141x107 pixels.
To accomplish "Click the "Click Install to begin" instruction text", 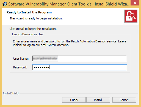I will tap(33, 29).
